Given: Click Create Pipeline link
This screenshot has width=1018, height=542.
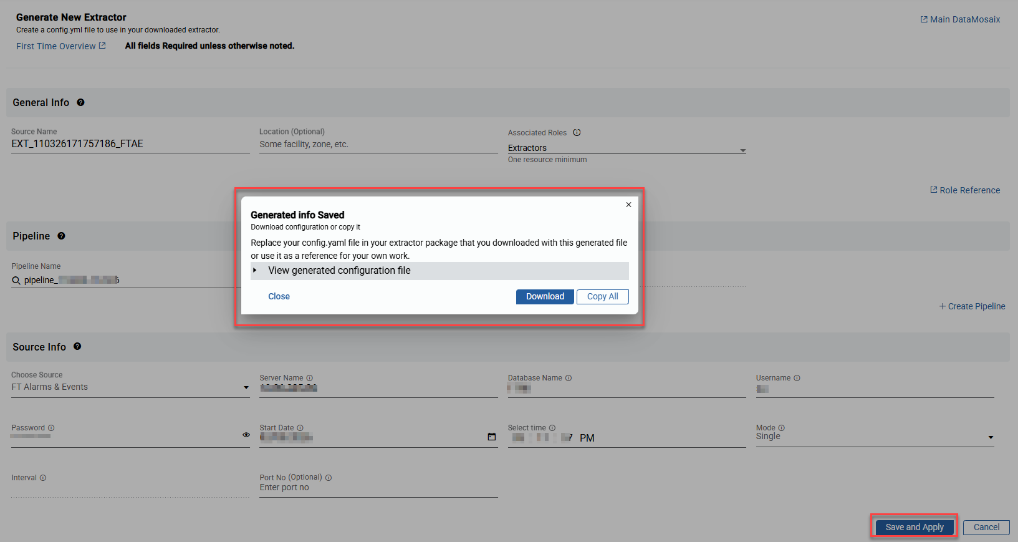Looking at the screenshot, I should (972, 306).
